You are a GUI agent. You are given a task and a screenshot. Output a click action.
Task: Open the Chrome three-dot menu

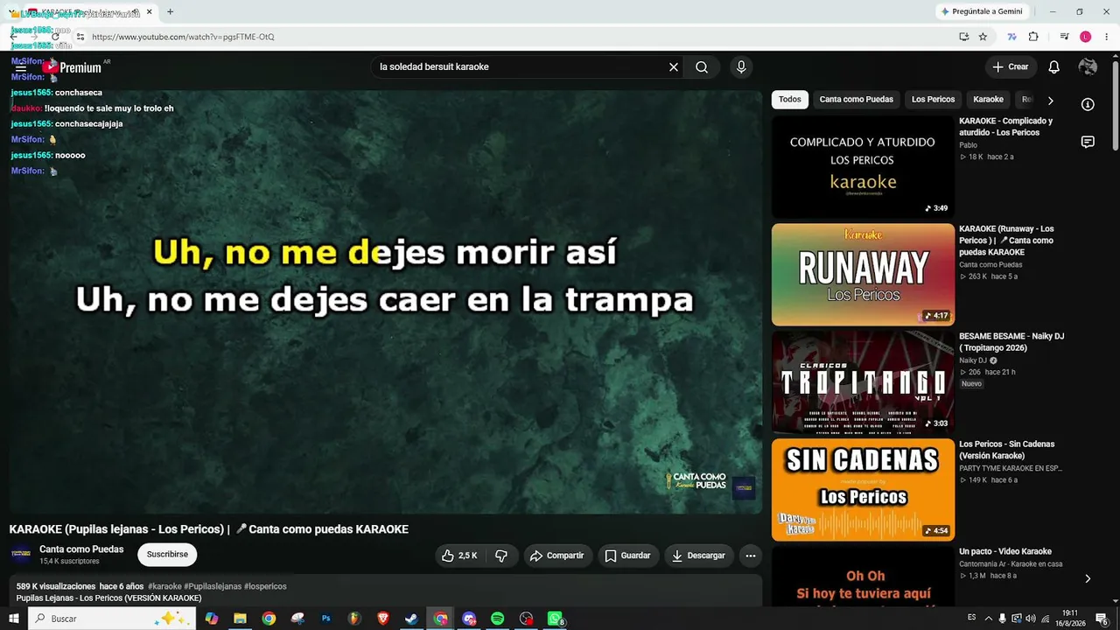[x=1107, y=37]
